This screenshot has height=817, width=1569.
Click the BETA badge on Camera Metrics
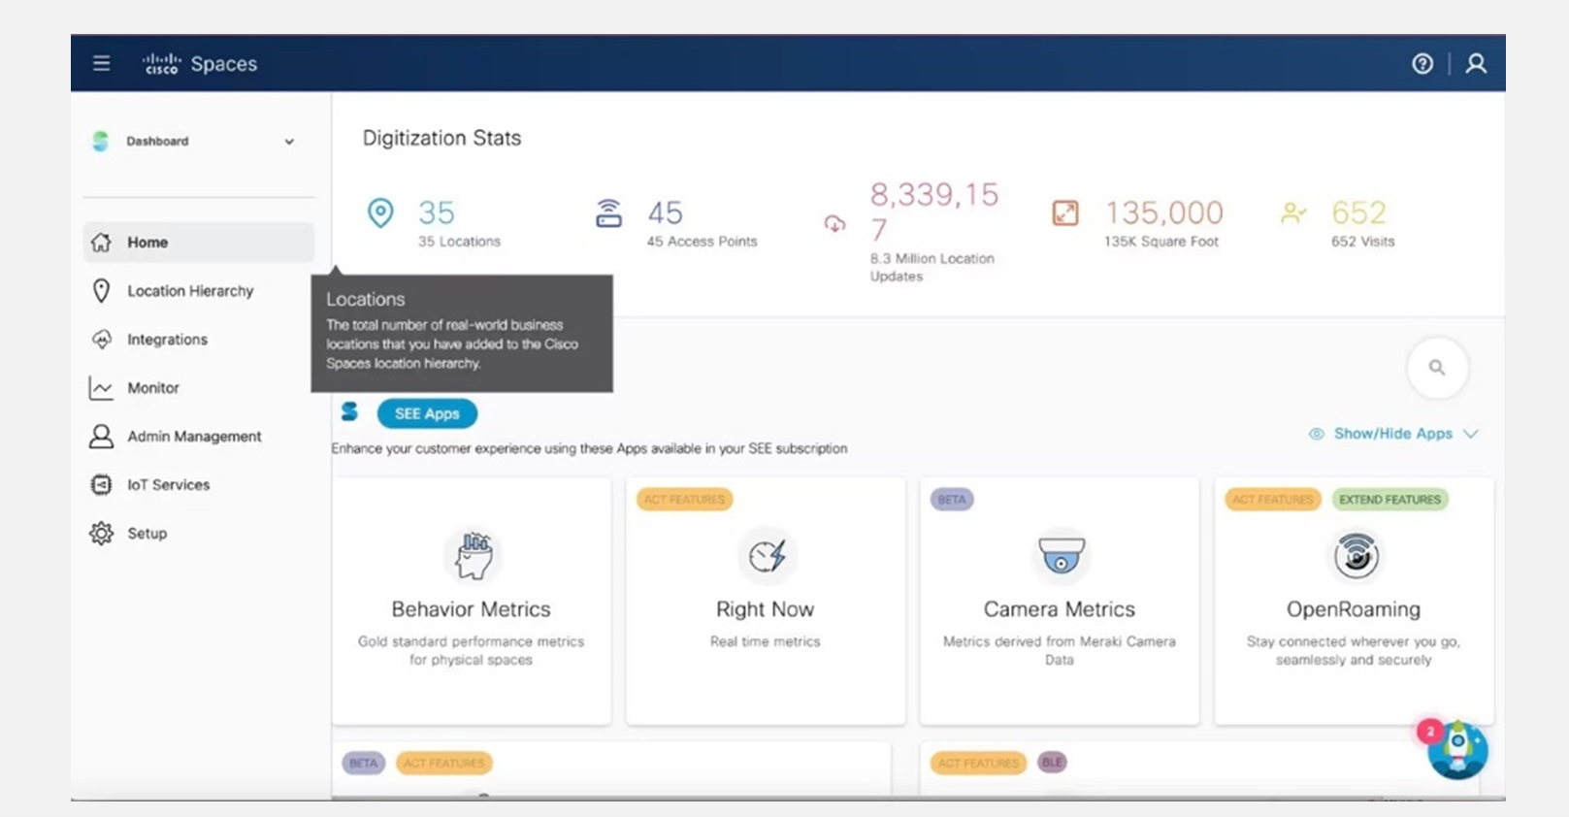pyautogui.click(x=952, y=500)
